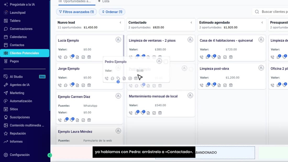
Task: Open Filtros avanzados (1)
Action: [76, 12]
